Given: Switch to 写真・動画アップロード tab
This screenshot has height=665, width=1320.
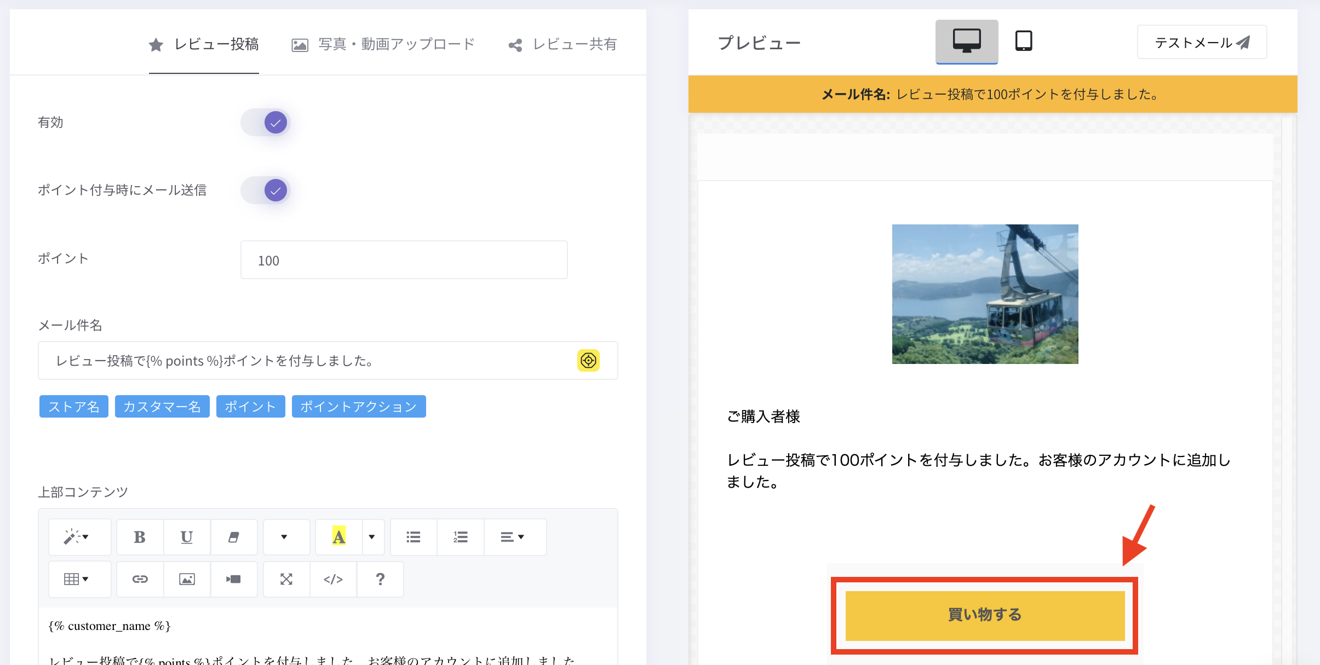Looking at the screenshot, I should point(383,44).
